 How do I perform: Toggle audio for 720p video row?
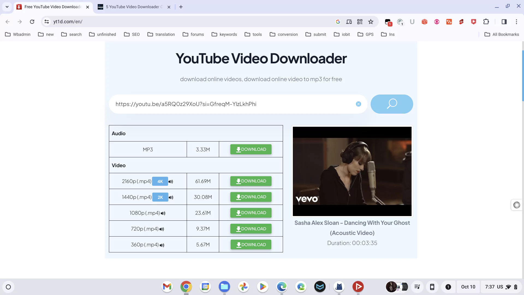coord(162,229)
